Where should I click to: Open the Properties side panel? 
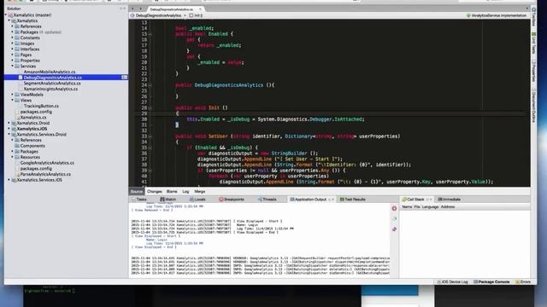pos(533,71)
